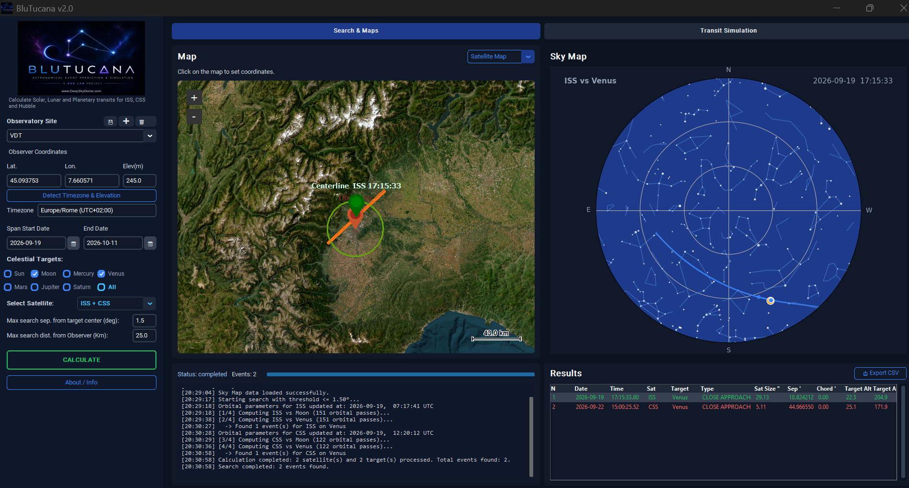Click the Sat Size column header in Results
This screenshot has height=488, width=909.
pyautogui.click(x=766, y=389)
